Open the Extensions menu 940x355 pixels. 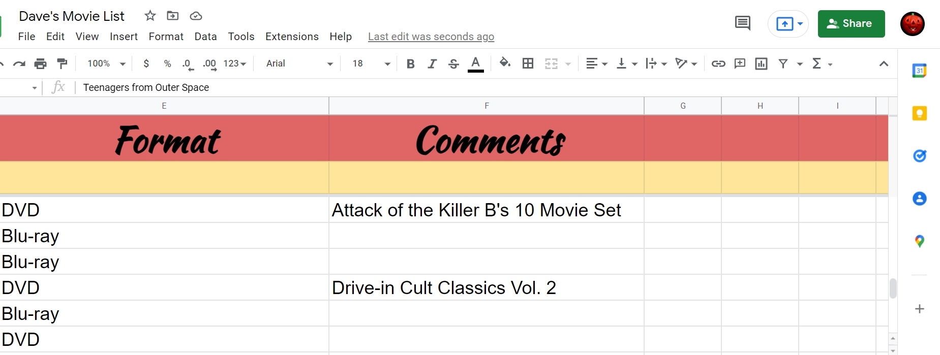pos(292,37)
